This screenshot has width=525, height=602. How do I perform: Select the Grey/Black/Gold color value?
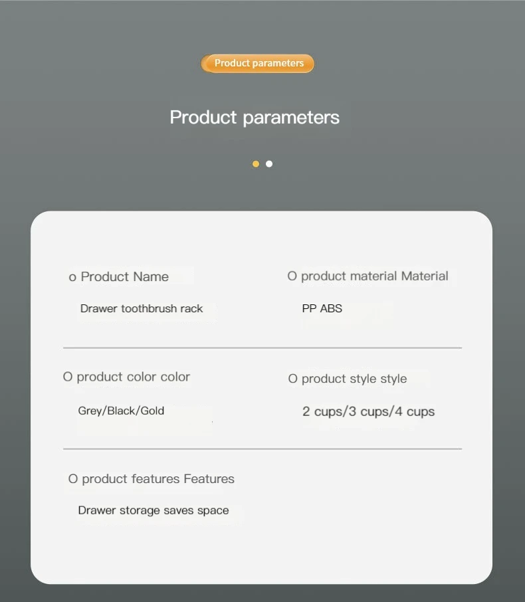pyautogui.click(x=121, y=411)
